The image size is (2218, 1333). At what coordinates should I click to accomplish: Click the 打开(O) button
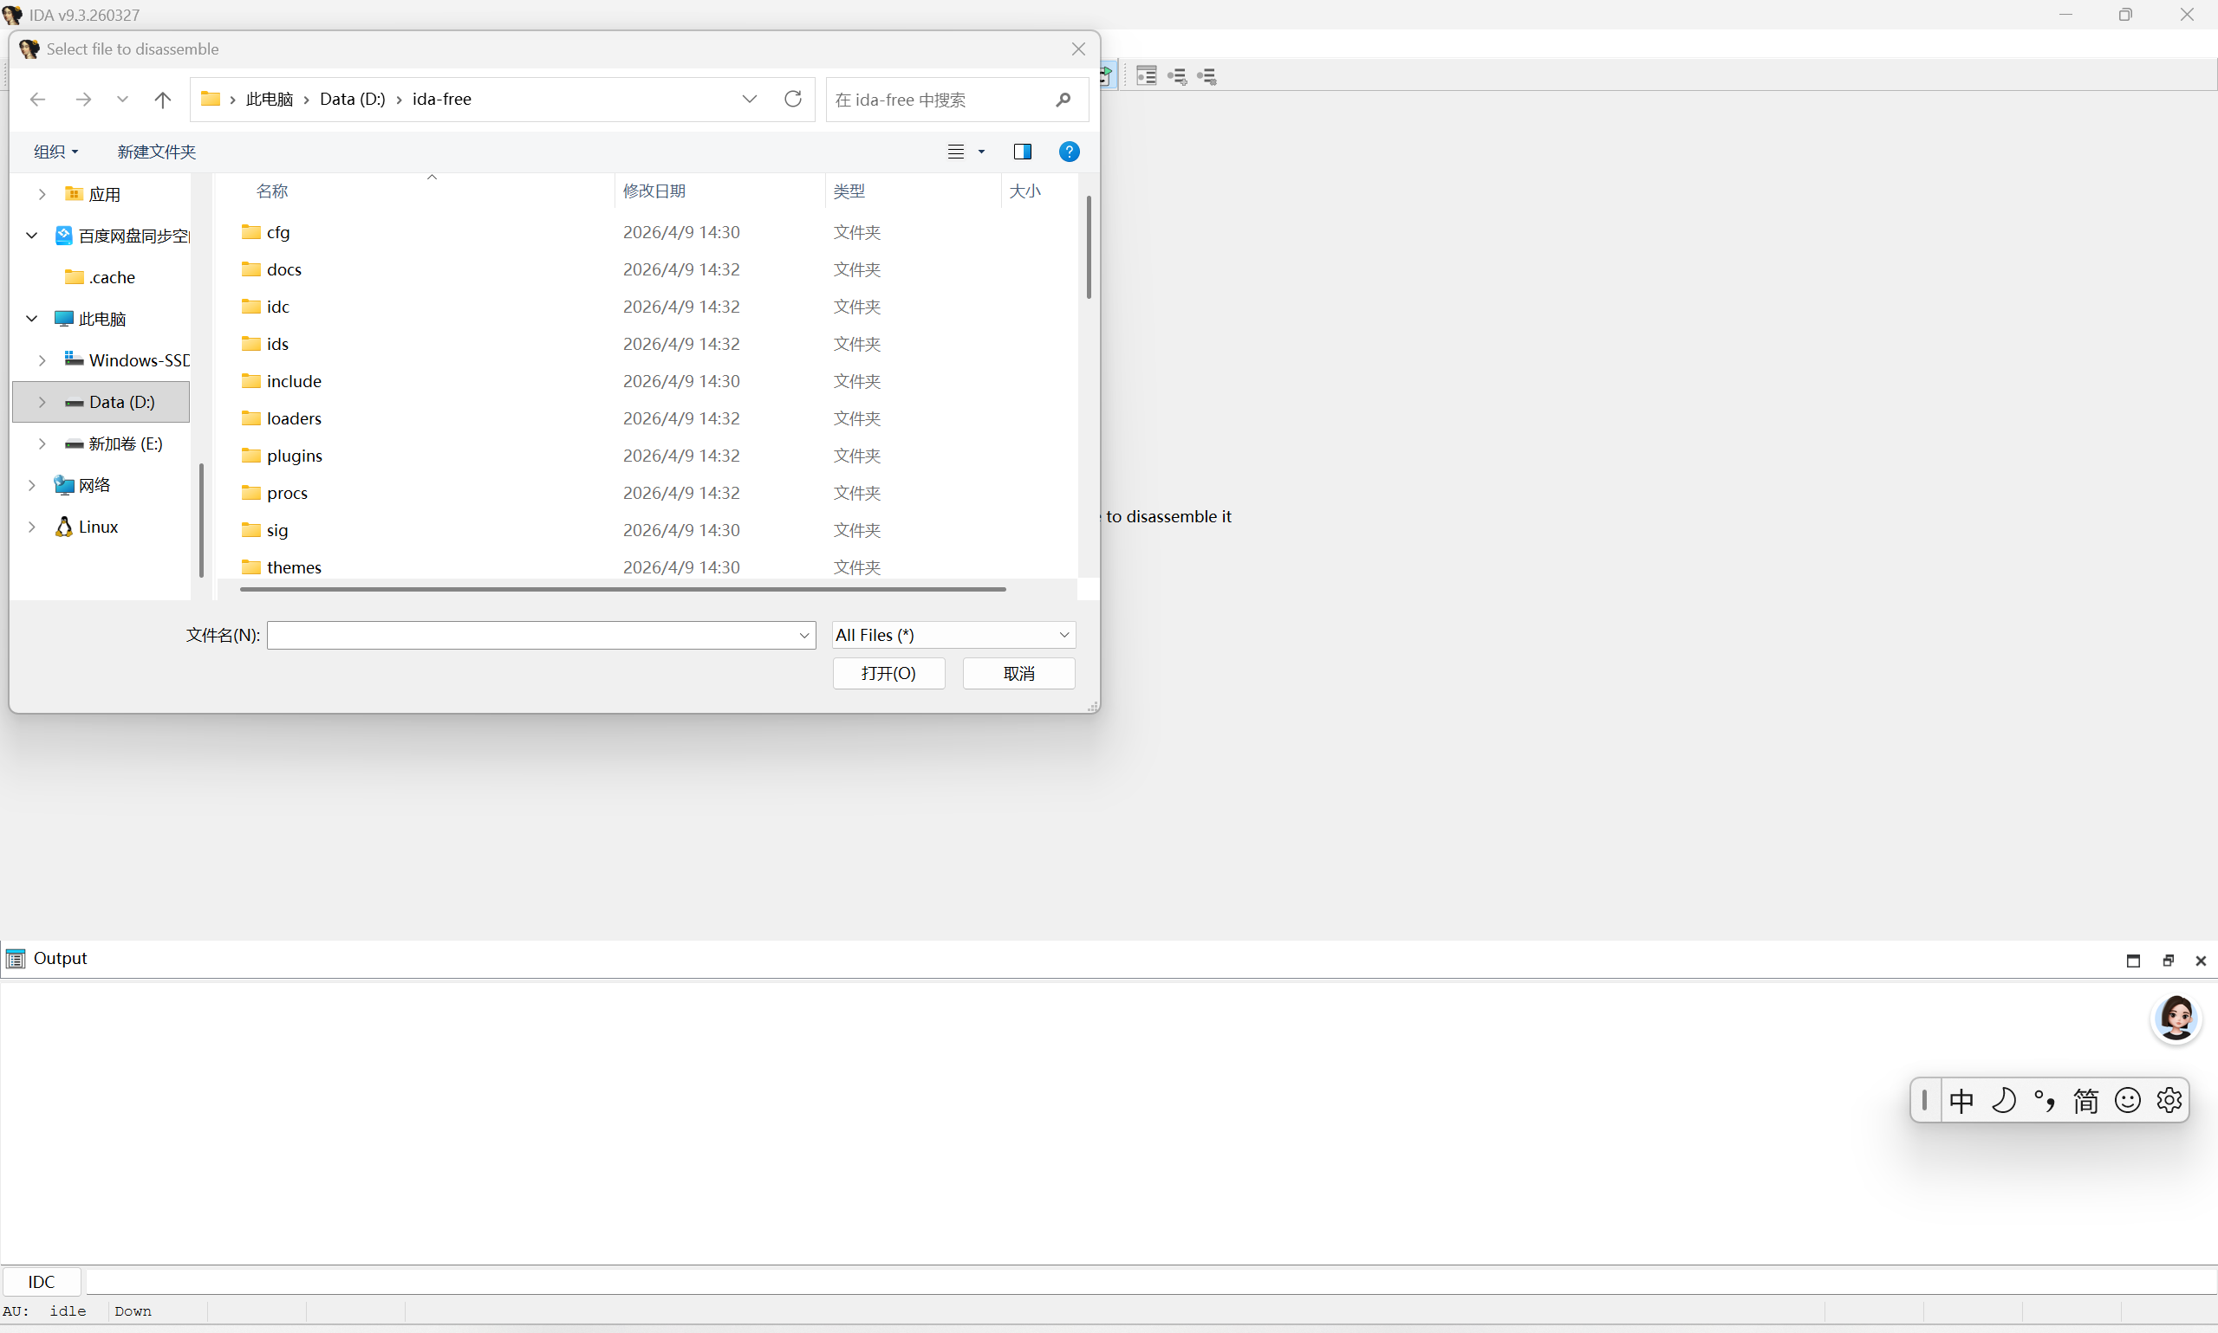tap(888, 673)
